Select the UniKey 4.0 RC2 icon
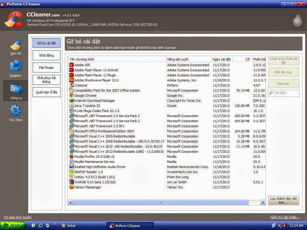This screenshot has width=307, height=230. (x=71, y=177)
